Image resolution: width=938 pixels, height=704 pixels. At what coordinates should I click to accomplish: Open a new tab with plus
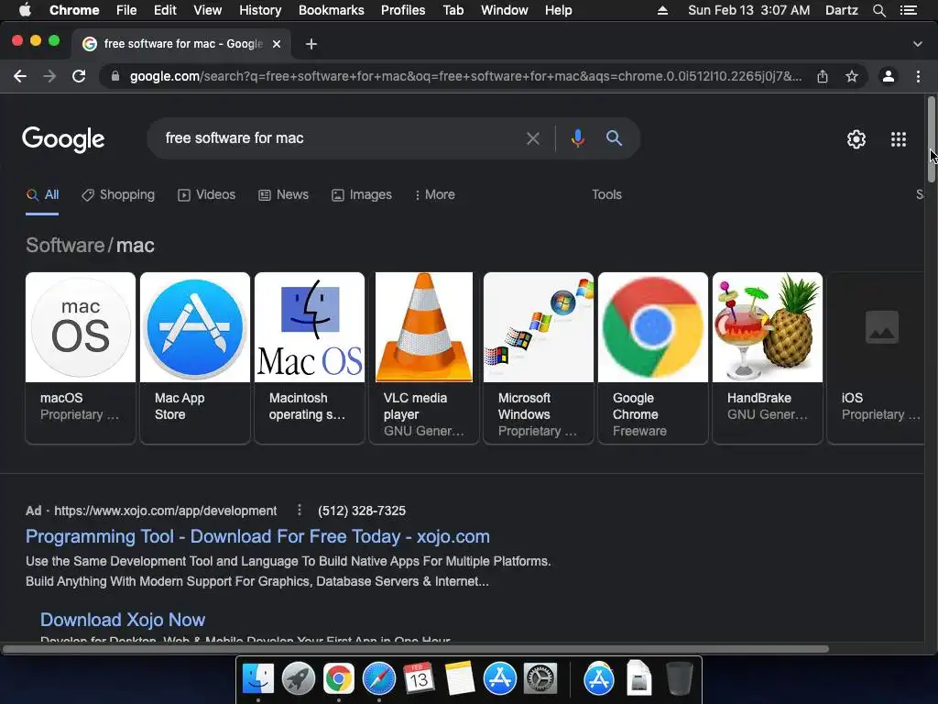(x=311, y=44)
